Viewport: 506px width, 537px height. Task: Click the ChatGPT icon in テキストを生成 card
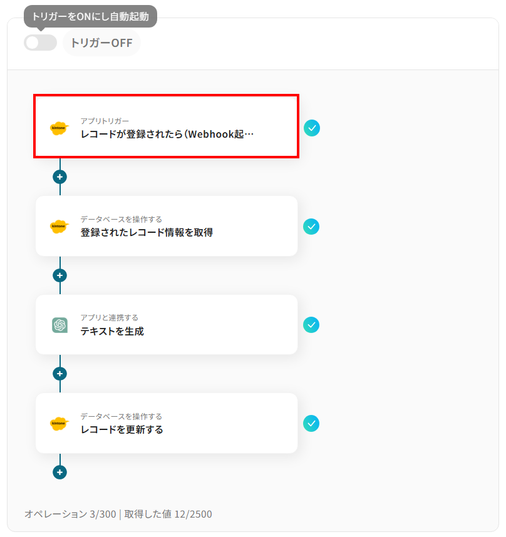pyautogui.click(x=59, y=325)
